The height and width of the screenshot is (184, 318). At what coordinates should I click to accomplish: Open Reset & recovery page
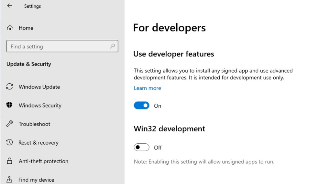pyautogui.click(x=38, y=143)
